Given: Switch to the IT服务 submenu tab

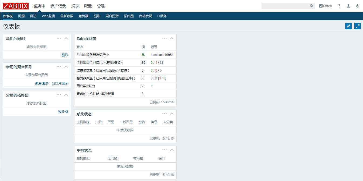Looking at the screenshot, I should click(x=162, y=16).
